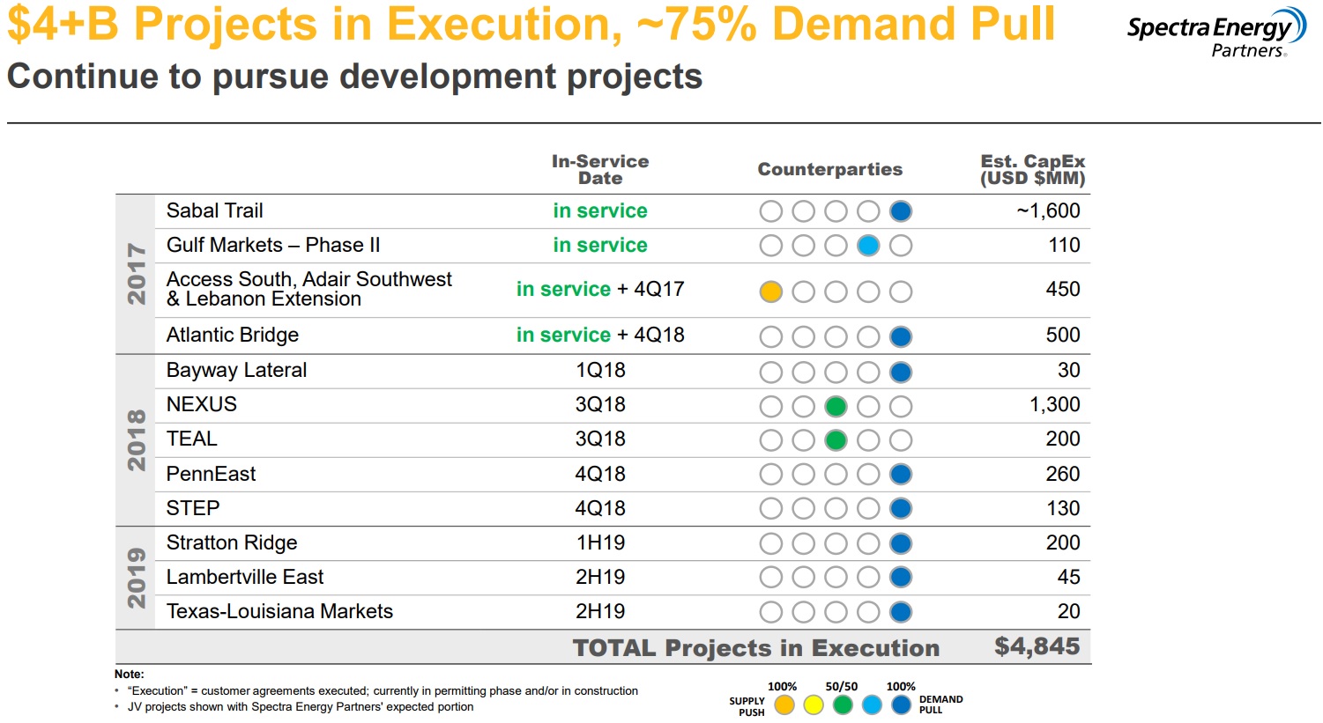Viewport: 1323px width, 723px height.
Task: Click the "1Q18" date for Bayway Lateral
Action: 600,370
